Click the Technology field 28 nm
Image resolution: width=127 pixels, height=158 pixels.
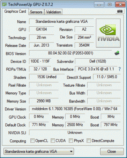click(42, 38)
